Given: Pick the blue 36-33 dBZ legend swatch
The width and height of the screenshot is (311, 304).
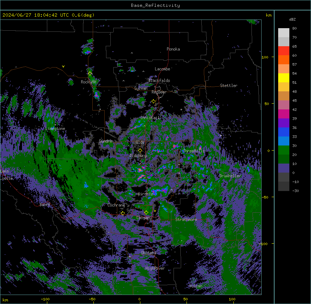Looking at the screenshot, I should pyautogui.click(x=284, y=132).
